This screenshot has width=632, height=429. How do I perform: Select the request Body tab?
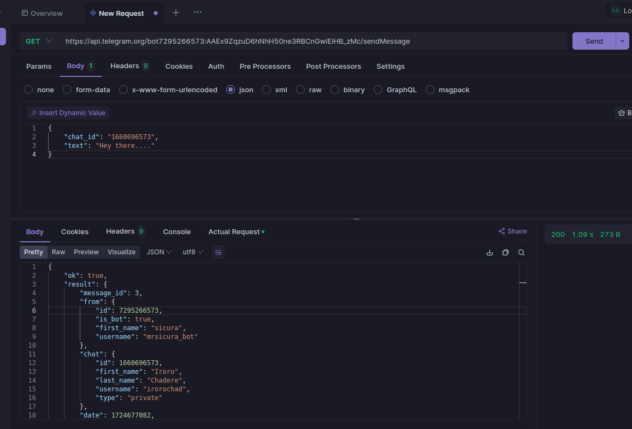81,66
